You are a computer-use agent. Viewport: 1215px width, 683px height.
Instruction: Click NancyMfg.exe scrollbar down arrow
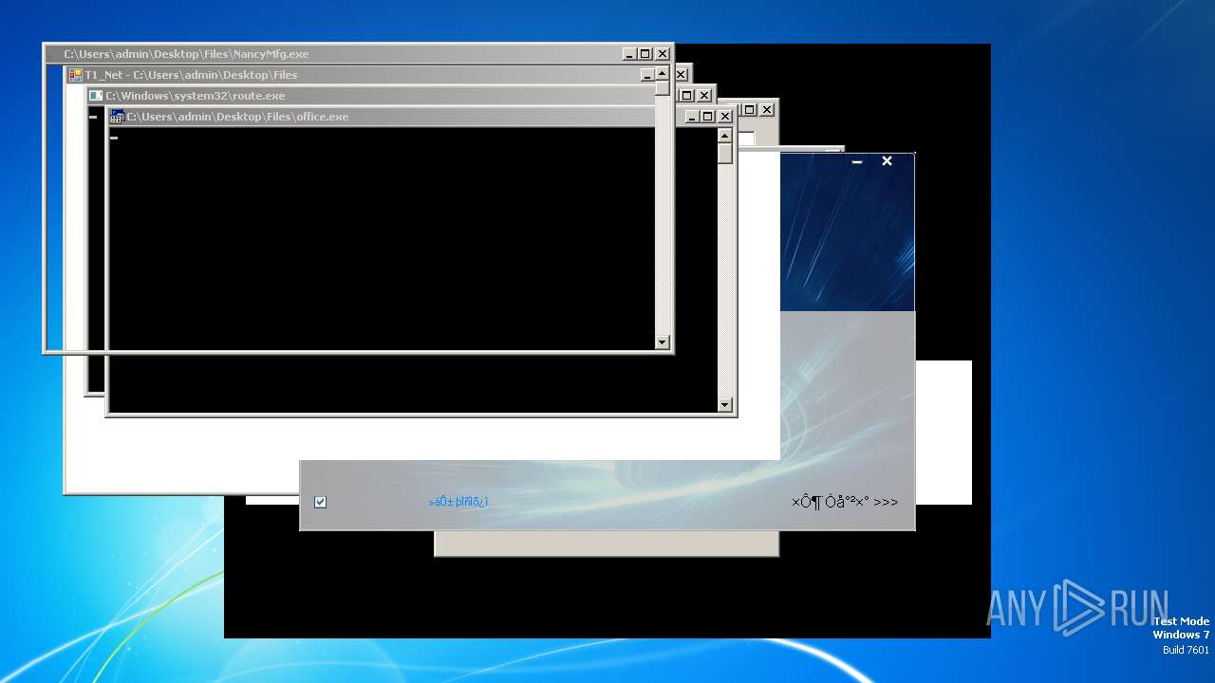point(663,342)
